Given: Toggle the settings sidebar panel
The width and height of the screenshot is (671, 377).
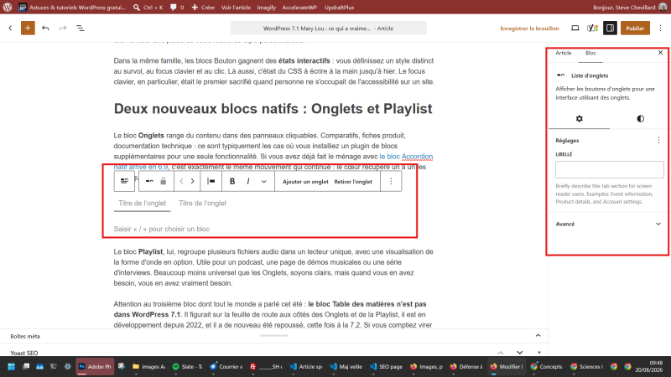Looking at the screenshot, I should pos(610,28).
